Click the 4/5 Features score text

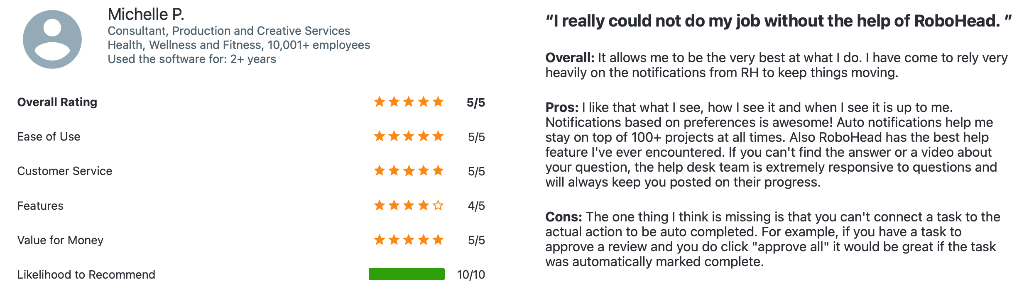(x=476, y=206)
